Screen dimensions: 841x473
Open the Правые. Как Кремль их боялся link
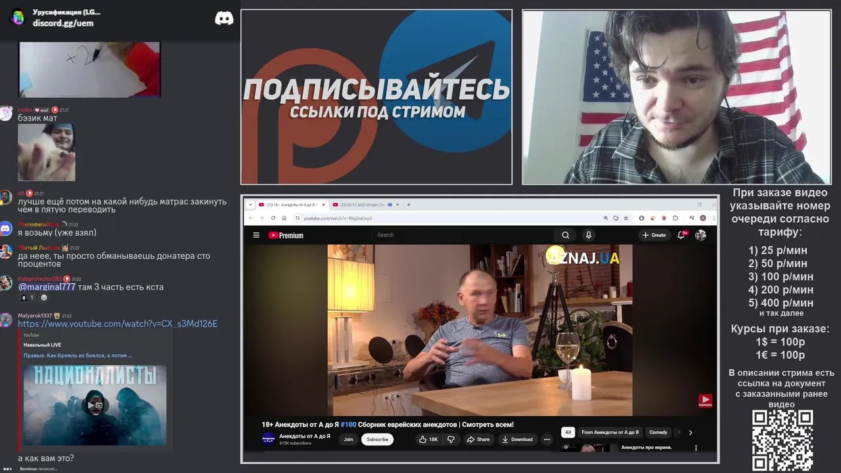(78, 355)
